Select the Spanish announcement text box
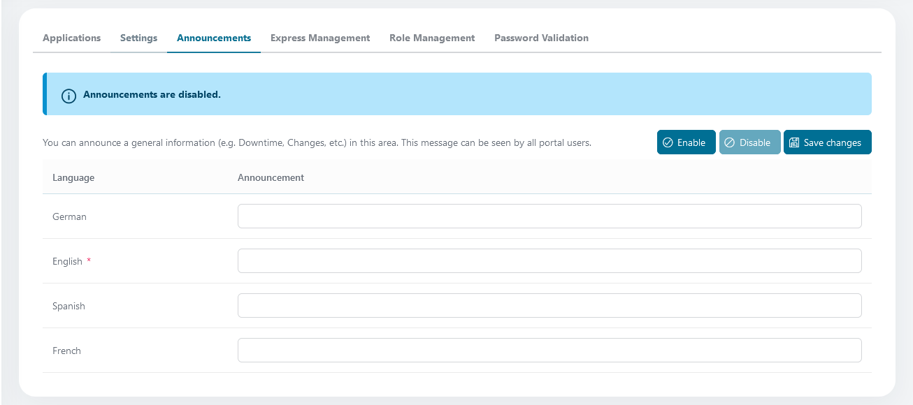The width and height of the screenshot is (913, 405). (549, 306)
